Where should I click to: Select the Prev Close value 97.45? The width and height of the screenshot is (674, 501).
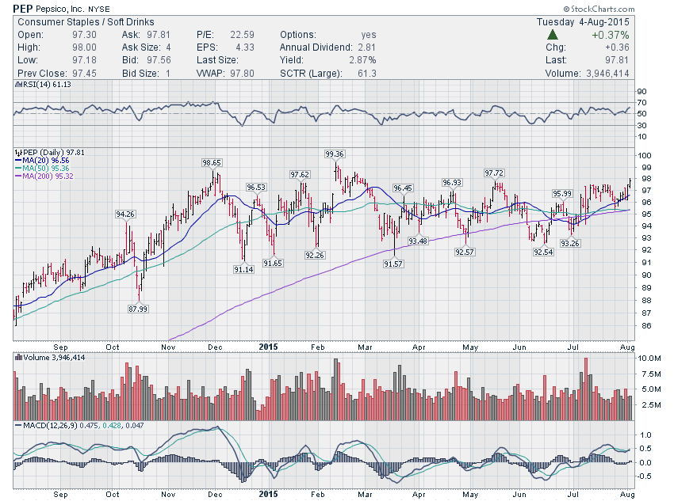tap(84, 74)
